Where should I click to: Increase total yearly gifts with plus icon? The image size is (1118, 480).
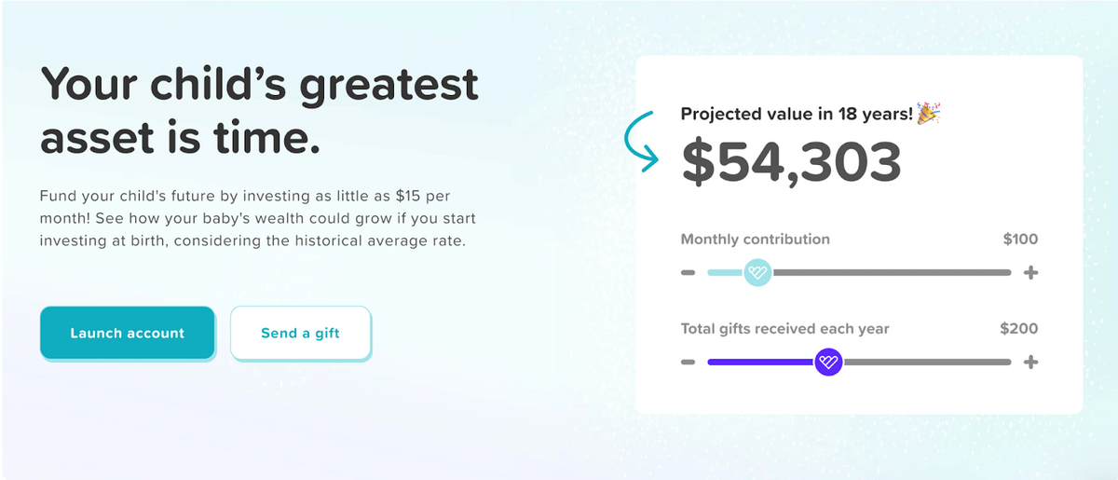click(x=1030, y=363)
